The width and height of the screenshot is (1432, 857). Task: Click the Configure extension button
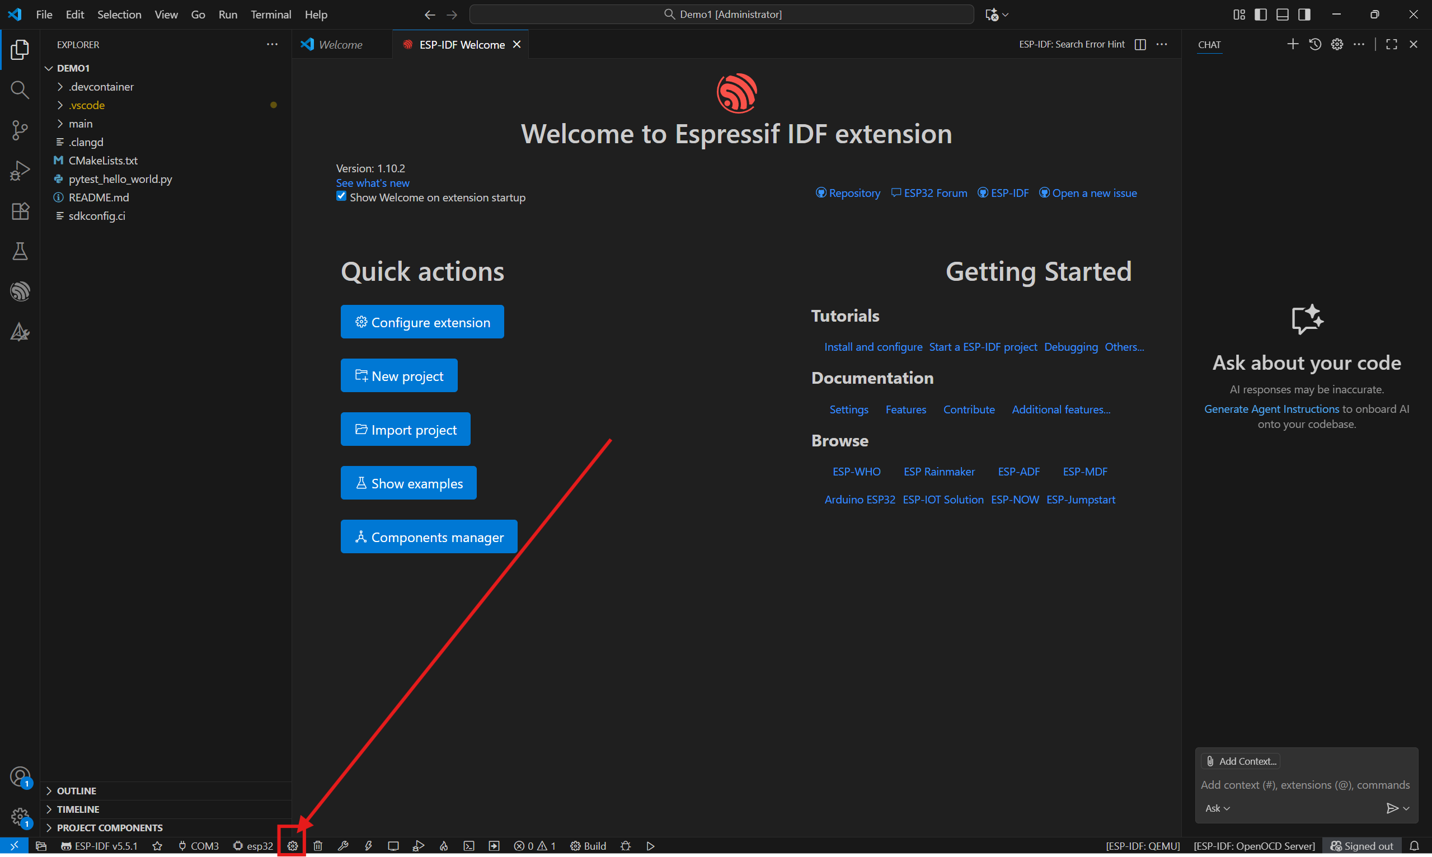coord(422,322)
